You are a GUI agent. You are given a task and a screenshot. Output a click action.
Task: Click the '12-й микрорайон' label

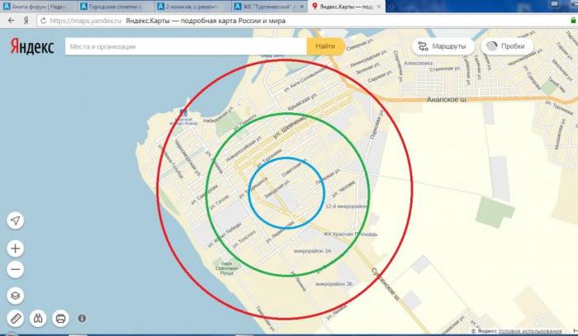point(346,206)
